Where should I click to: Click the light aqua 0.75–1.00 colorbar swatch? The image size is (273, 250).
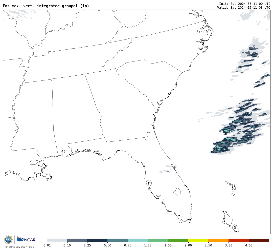138,240
